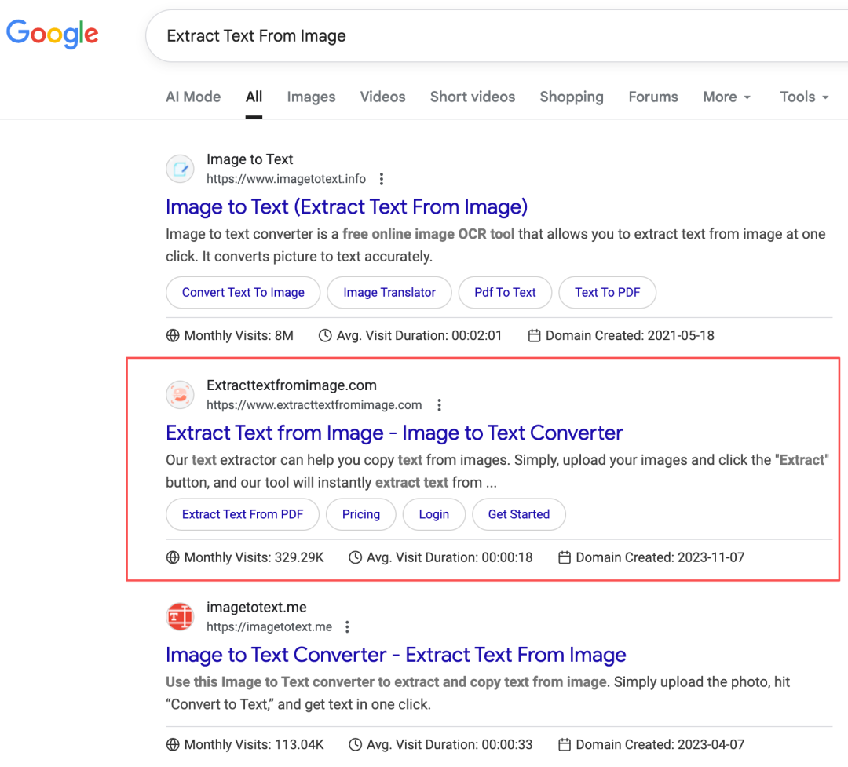Open 'Image to Text Converter - Extract Text From Image' result
The width and height of the screenshot is (848, 767).
pyautogui.click(x=396, y=655)
